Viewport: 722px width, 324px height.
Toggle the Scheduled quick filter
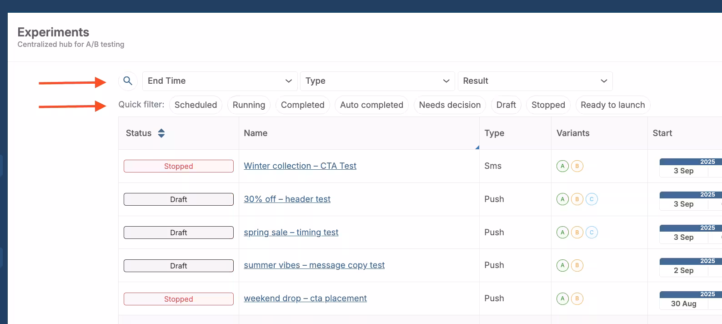tap(196, 105)
